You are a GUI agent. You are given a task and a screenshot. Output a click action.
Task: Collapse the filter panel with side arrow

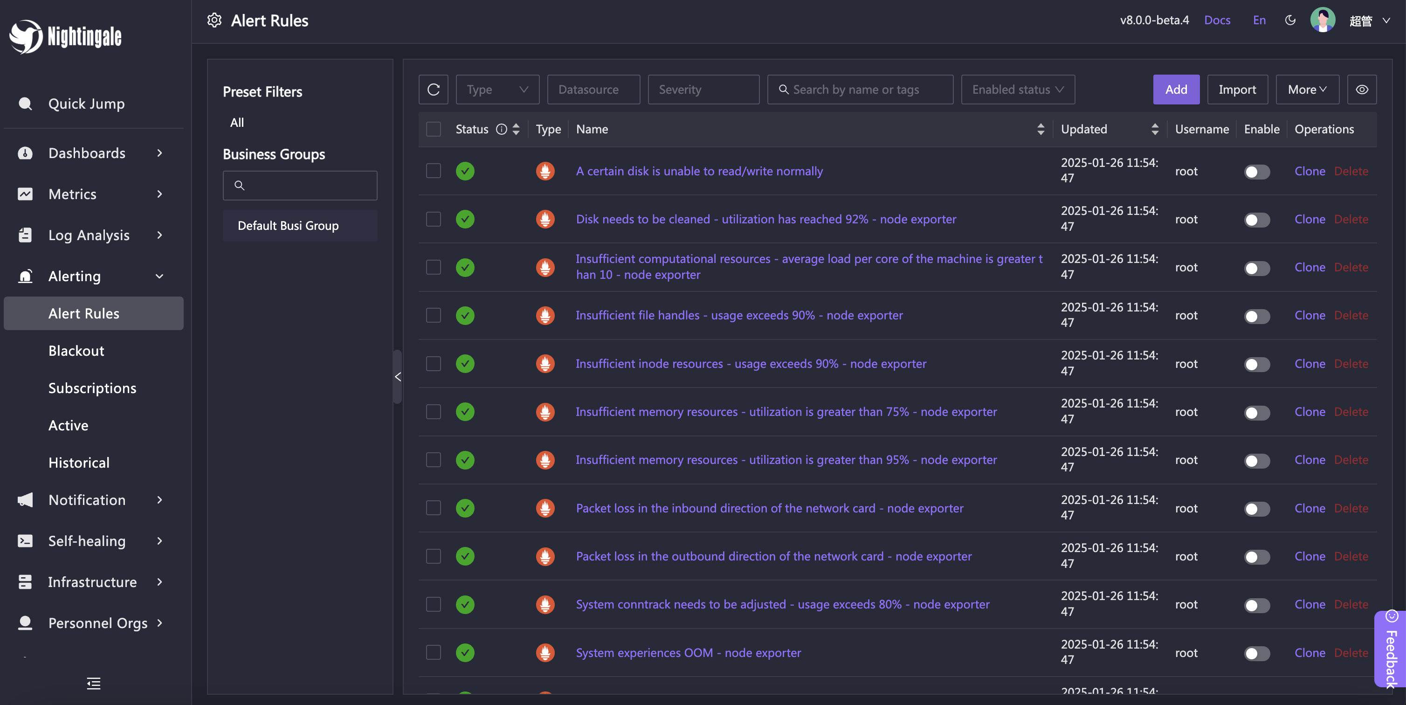tap(398, 377)
